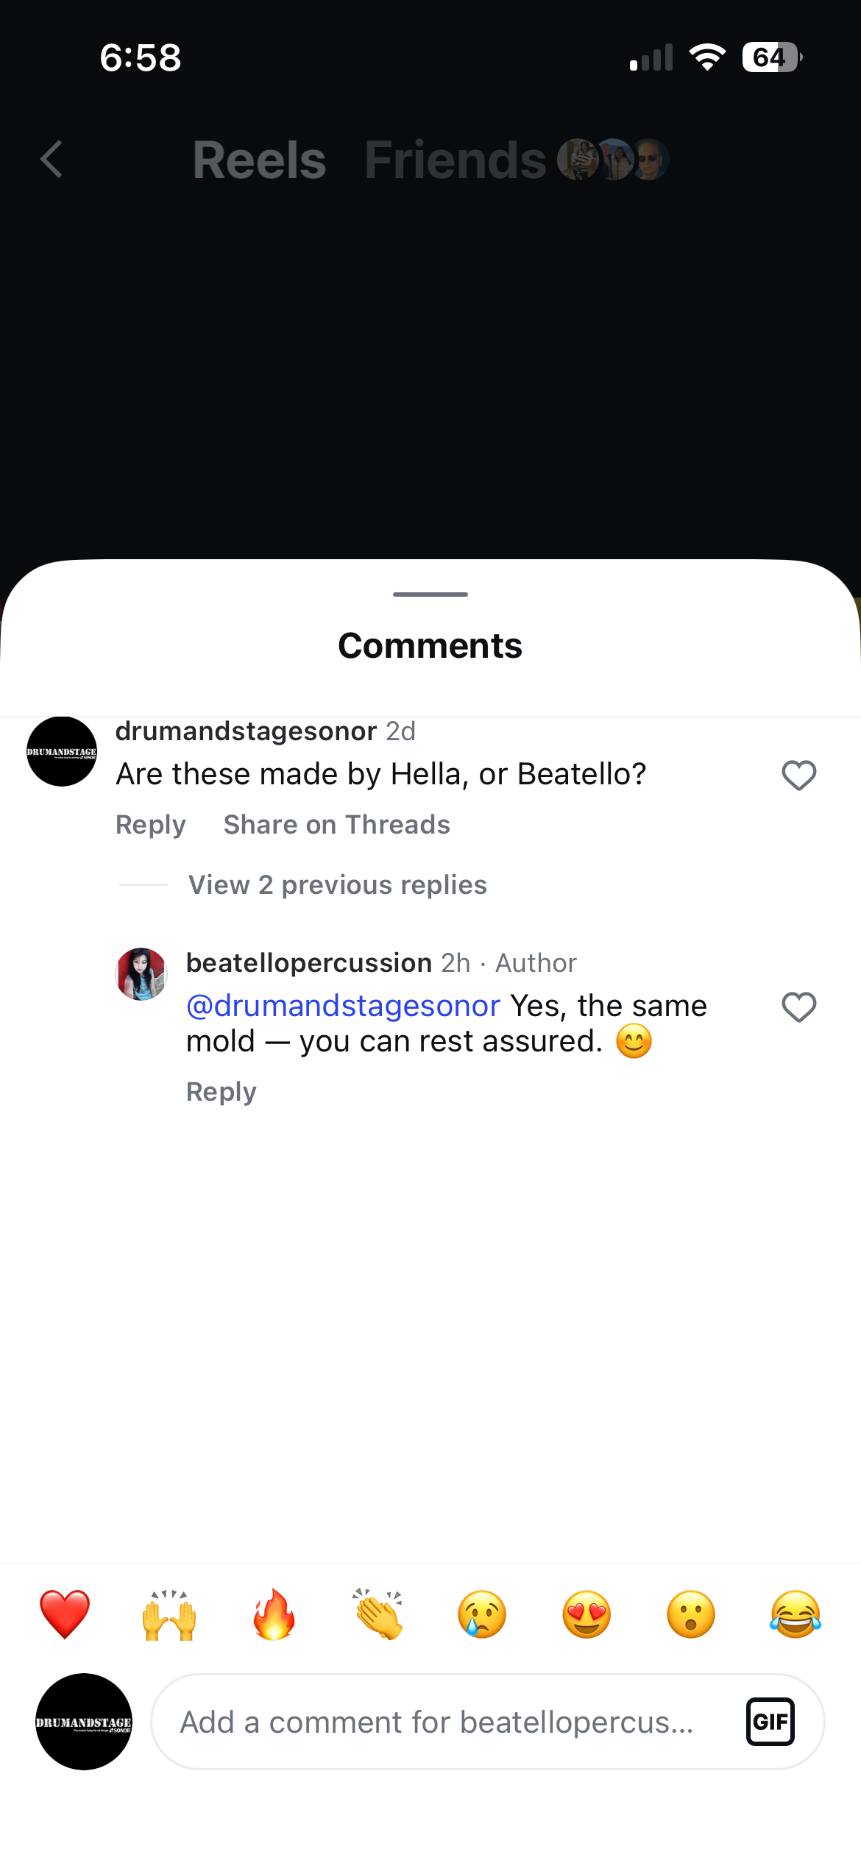Insert the raised hands emoji

click(169, 1614)
